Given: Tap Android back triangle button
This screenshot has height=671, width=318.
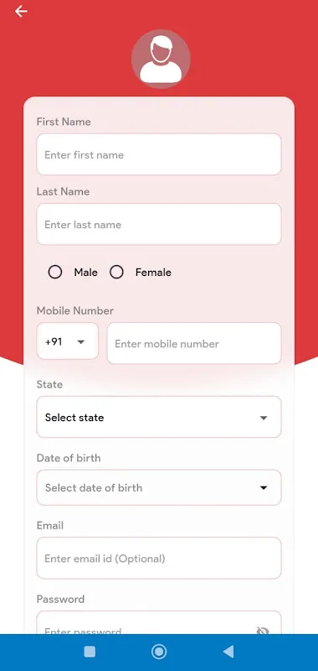Looking at the screenshot, I should tap(228, 652).
